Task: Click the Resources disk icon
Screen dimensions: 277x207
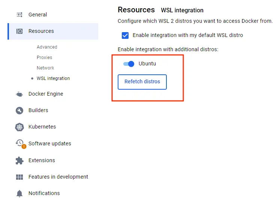Action: [19, 31]
